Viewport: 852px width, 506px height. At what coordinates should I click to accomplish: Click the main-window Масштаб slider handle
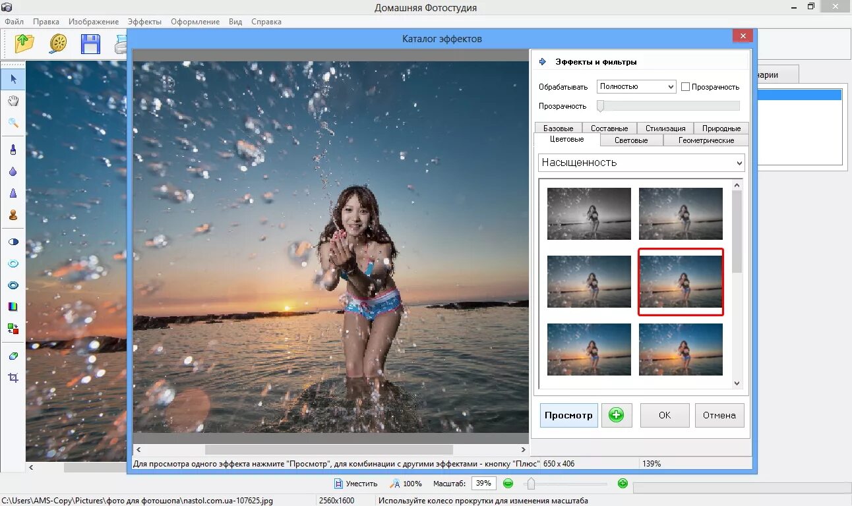530,484
